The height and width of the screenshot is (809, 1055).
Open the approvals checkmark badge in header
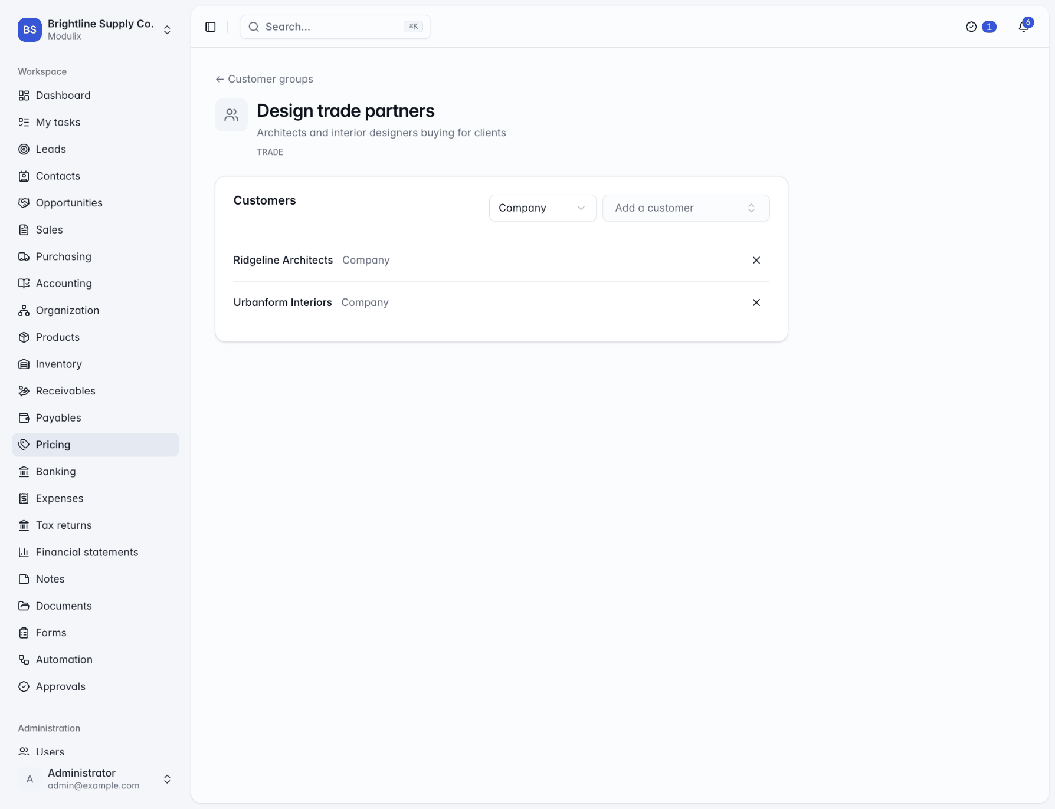pyautogui.click(x=981, y=27)
